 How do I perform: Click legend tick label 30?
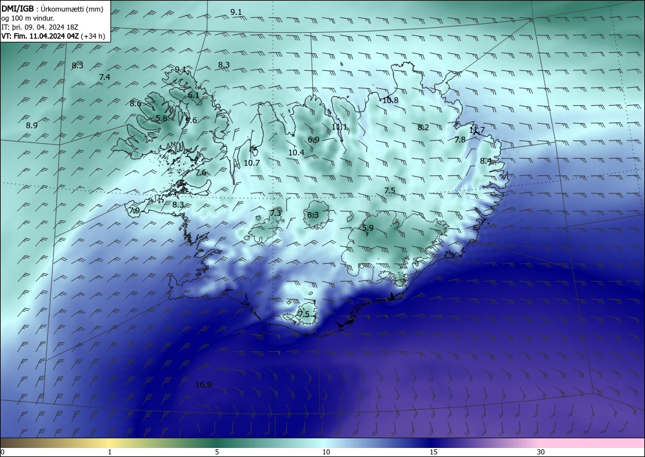click(541, 452)
